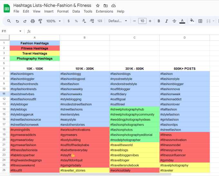Rename the document title

click(x=52, y=5)
